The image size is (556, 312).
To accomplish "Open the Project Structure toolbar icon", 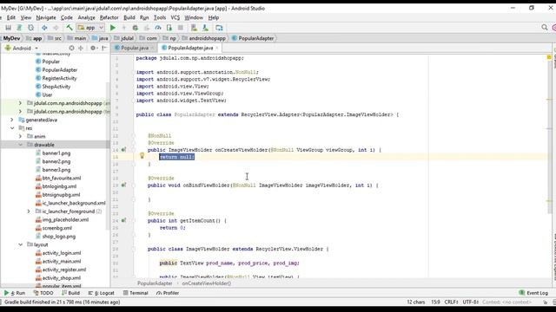I will 219,28.
